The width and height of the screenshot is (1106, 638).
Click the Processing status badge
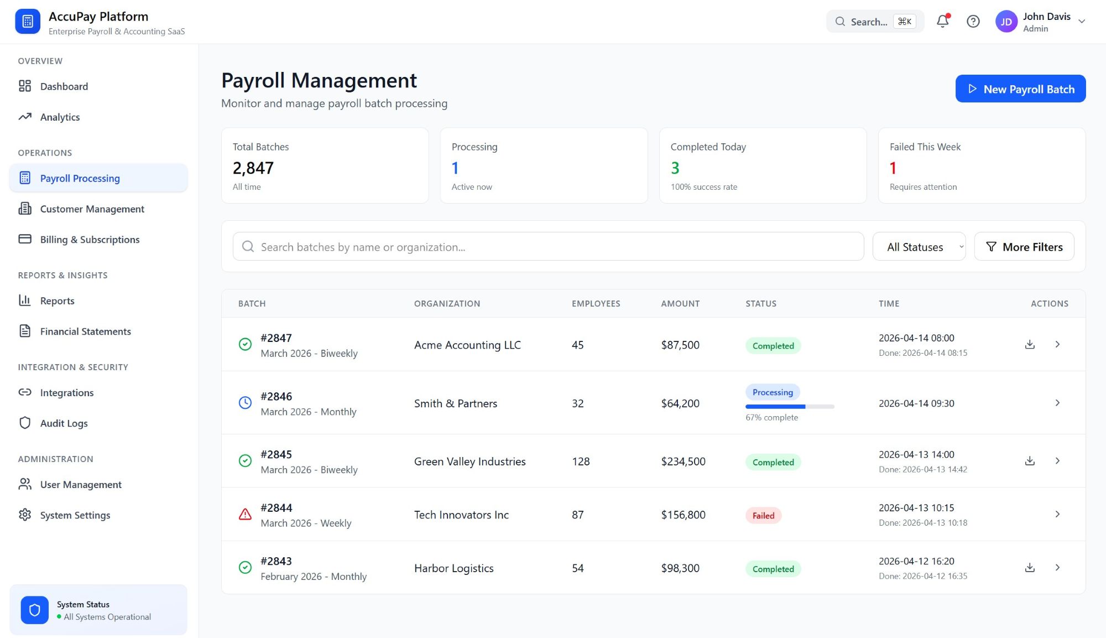pyautogui.click(x=773, y=392)
